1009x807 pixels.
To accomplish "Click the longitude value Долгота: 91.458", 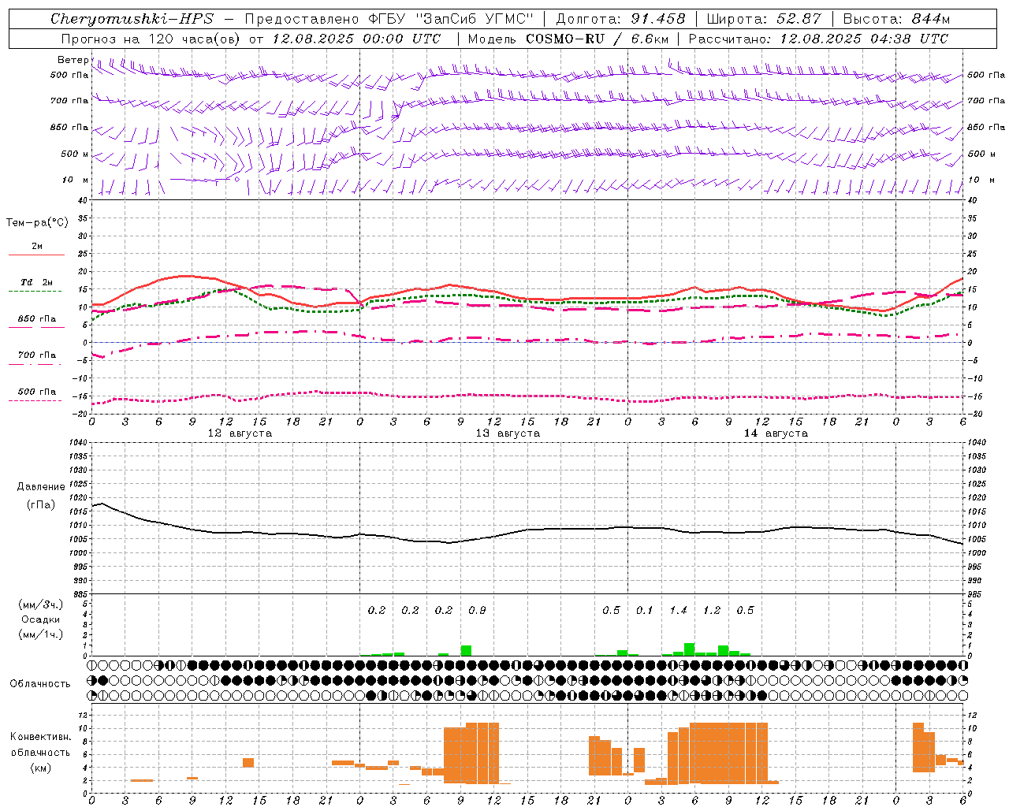I will [x=621, y=19].
